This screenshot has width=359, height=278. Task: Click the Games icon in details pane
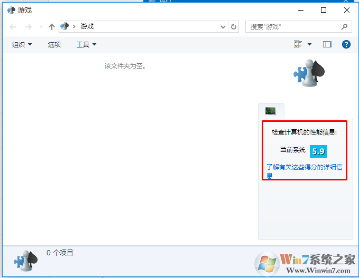(25, 261)
